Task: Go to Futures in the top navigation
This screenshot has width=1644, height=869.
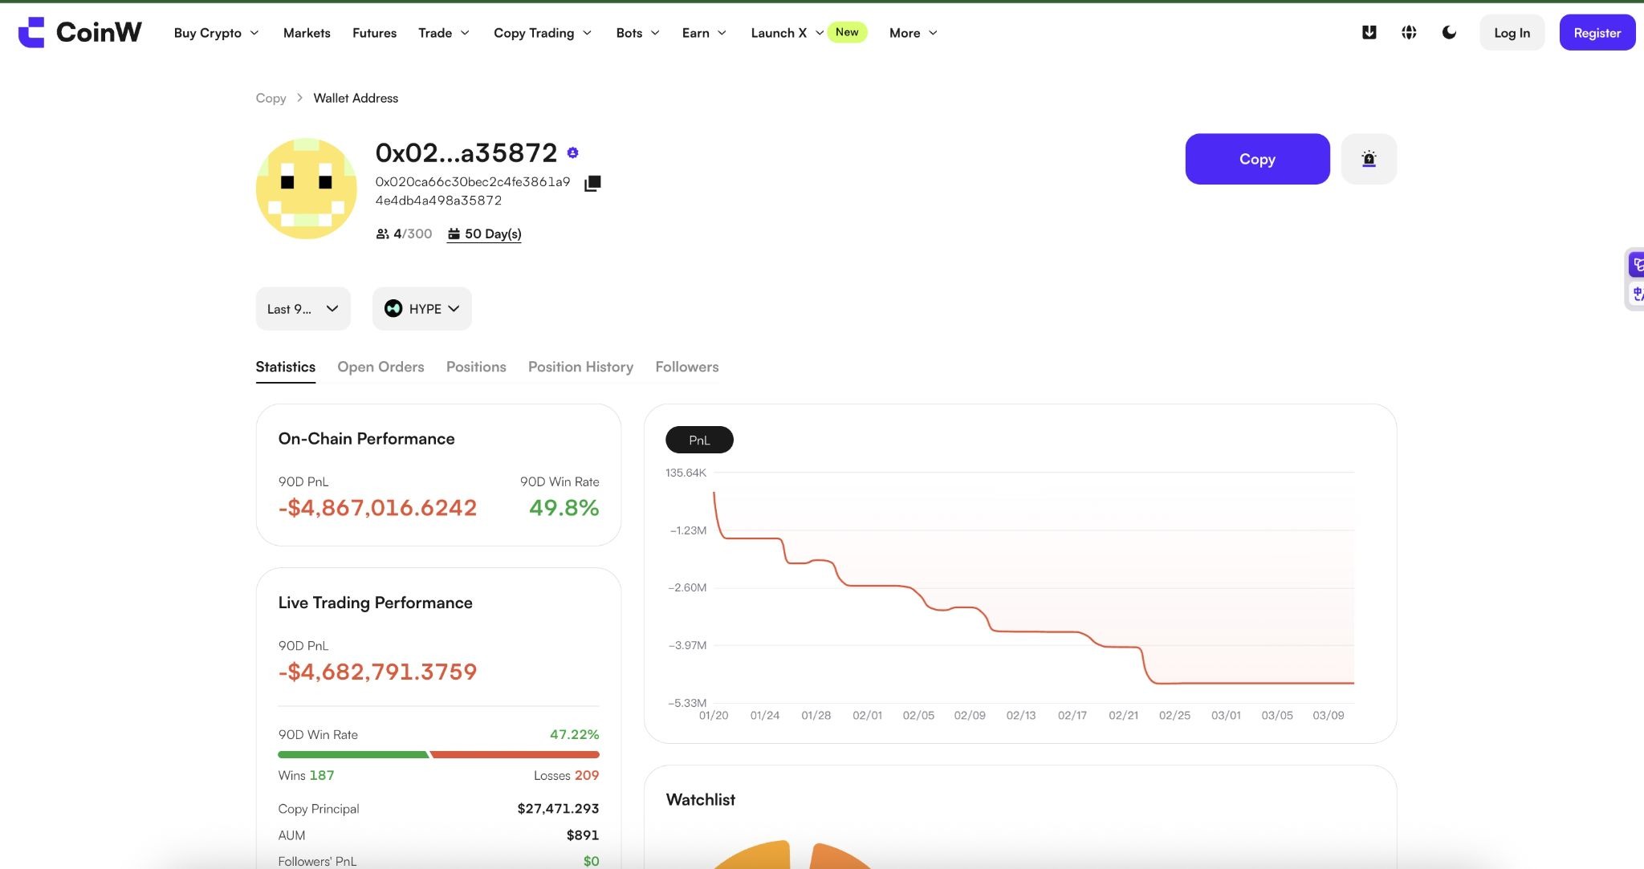Action: (374, 33)
